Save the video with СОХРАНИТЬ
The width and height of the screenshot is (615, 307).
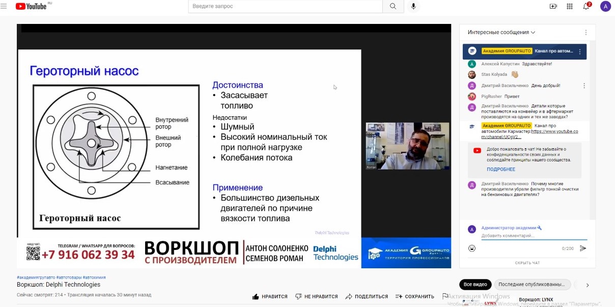415,296
